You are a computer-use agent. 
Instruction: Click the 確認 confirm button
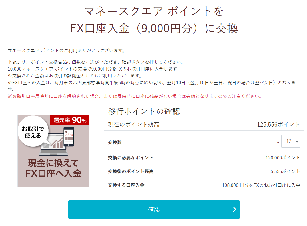pos(154,209)
